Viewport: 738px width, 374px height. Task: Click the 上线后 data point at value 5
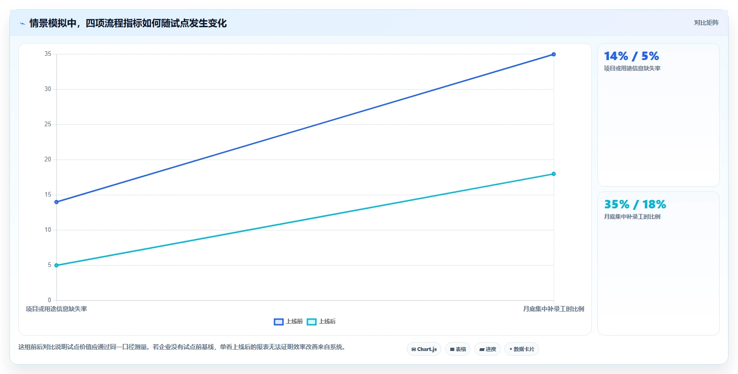pyautogui.click(x=56, y=266)
